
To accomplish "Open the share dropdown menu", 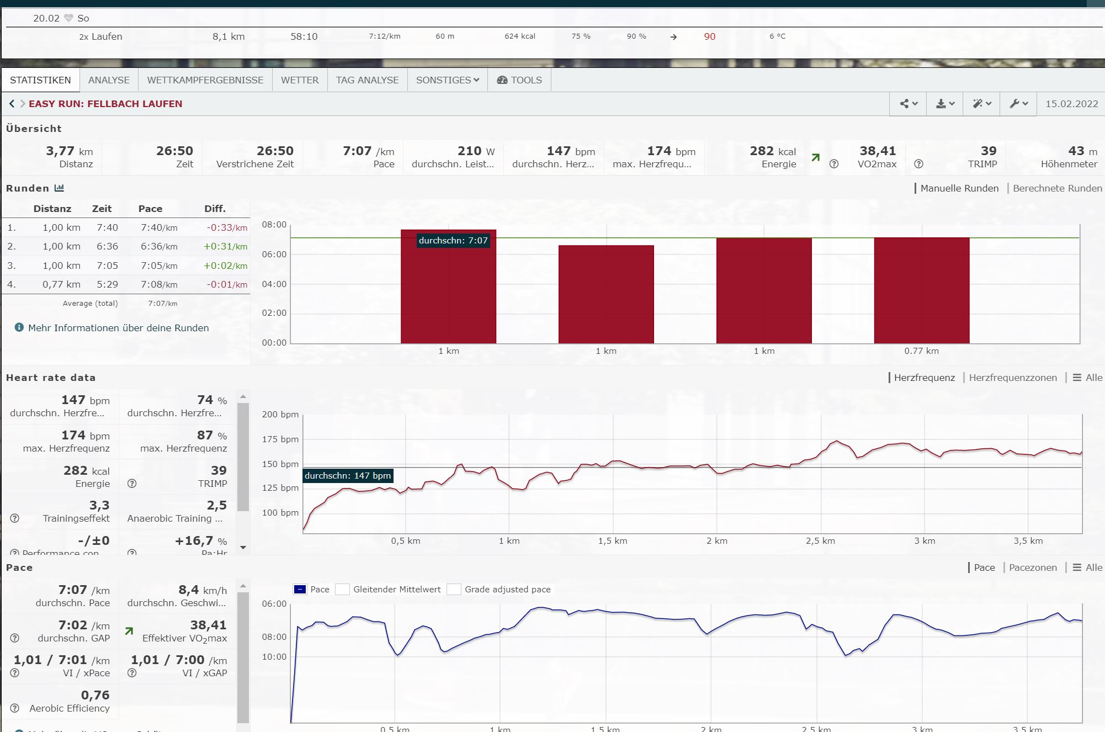I will (x=908, y=104).
